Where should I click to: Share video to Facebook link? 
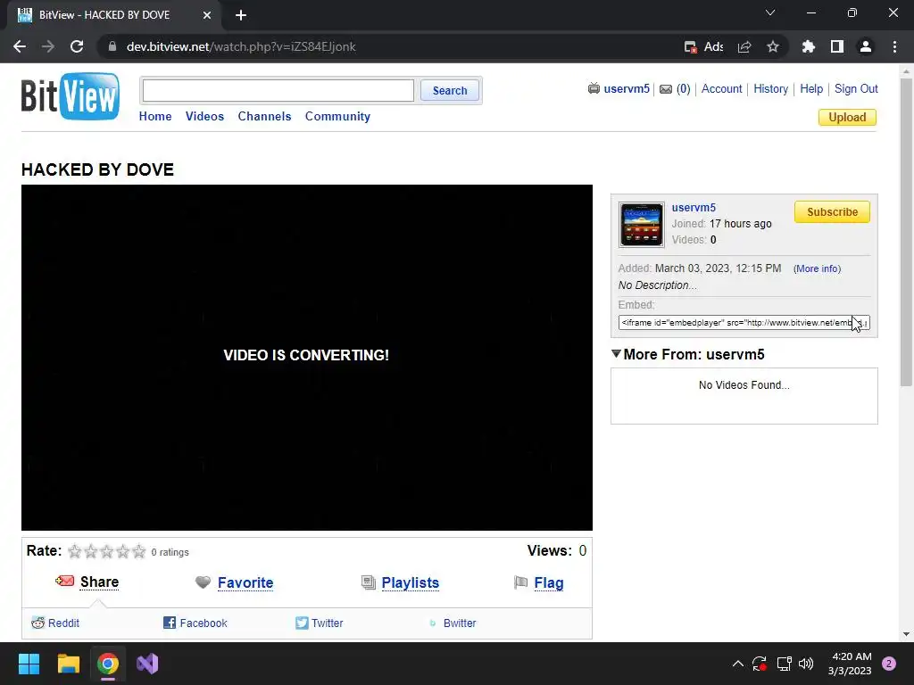click(x=204, y=623)
